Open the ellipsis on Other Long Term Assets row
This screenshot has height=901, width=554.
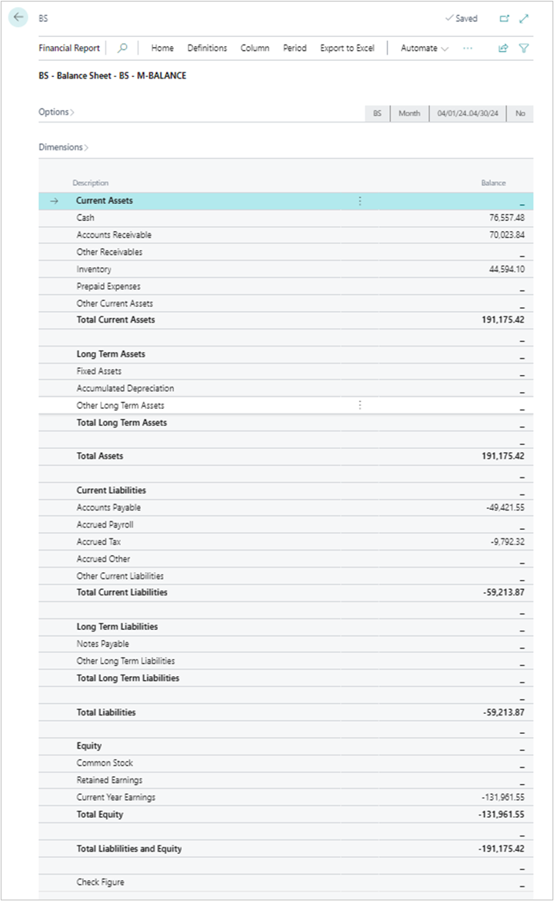click(359, 404)
